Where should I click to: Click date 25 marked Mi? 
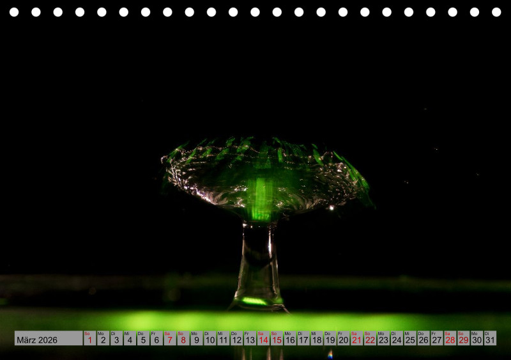409,339
